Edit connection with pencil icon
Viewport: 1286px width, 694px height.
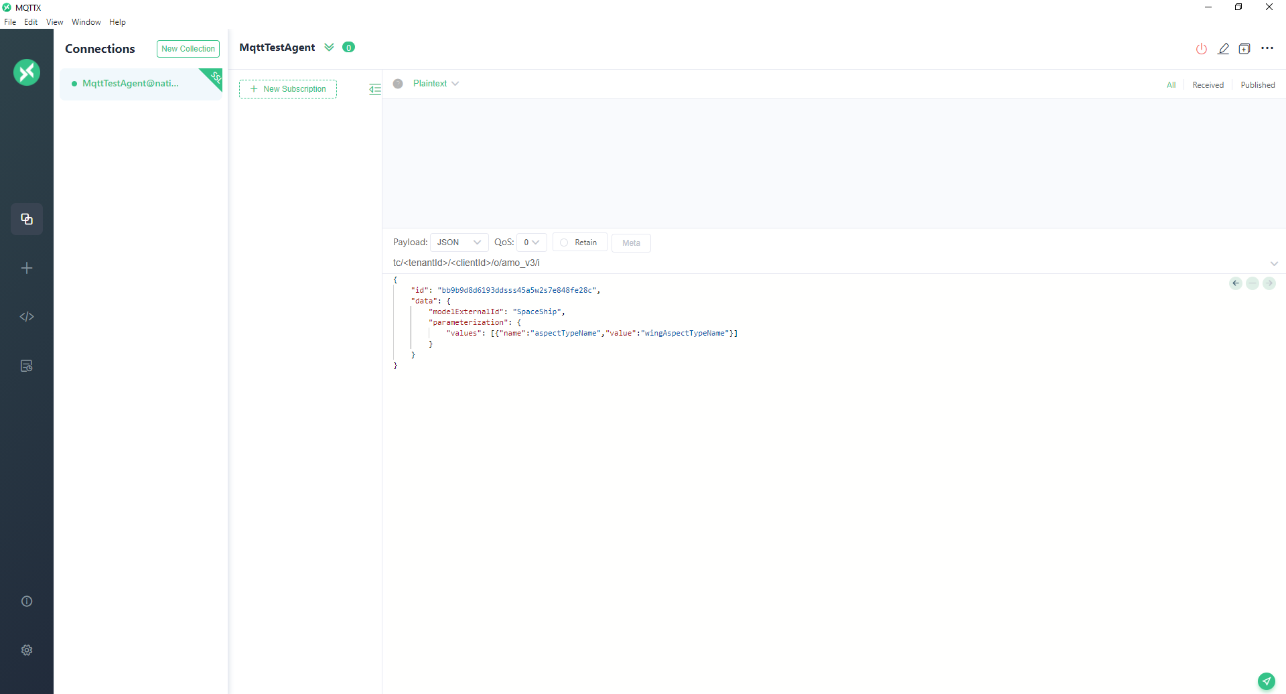[x=1224, y=49]
